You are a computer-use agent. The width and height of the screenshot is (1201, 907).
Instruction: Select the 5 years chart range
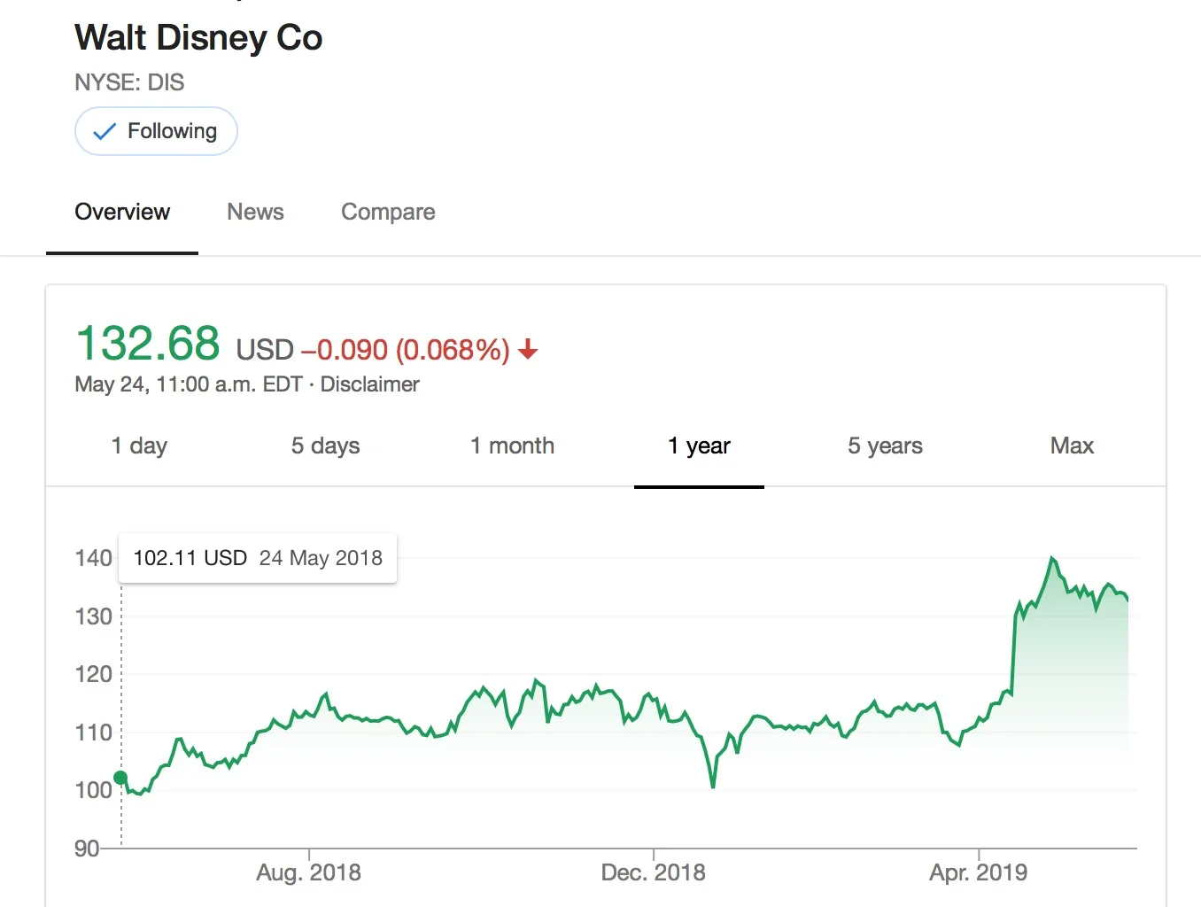coord(885,446)
